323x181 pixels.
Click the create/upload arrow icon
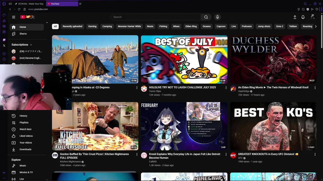[x=295, y=17]
